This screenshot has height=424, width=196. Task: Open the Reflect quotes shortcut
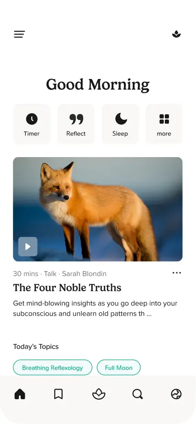click(x=76, y=124)
